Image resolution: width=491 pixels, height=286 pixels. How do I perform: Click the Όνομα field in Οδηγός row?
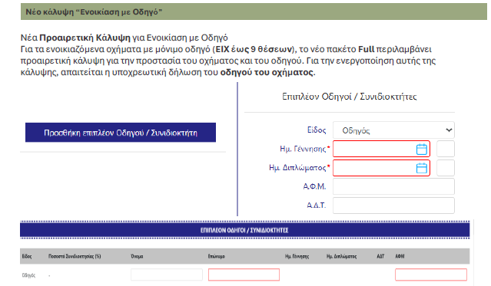[167, 274]
